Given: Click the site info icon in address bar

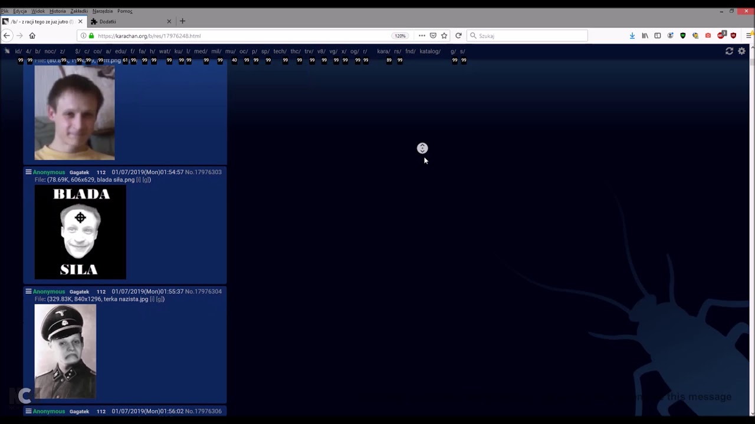Looking at the screenshot, I should (83, 36).
